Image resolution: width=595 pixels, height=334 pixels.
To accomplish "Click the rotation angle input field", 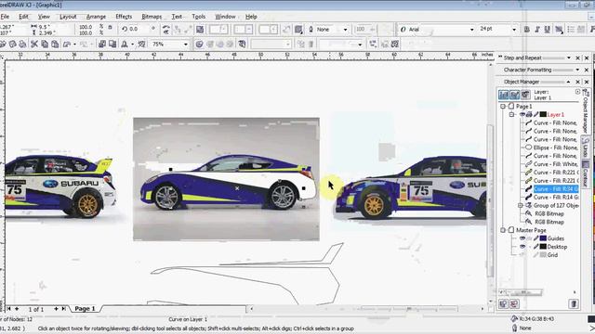I will coord(139,29).
